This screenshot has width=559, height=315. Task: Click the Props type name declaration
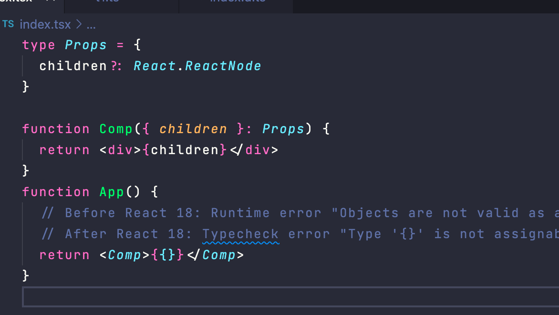86,45
